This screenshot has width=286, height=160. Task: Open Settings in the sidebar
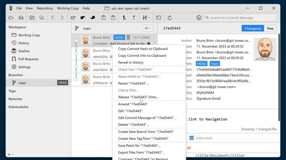point(38,67)
